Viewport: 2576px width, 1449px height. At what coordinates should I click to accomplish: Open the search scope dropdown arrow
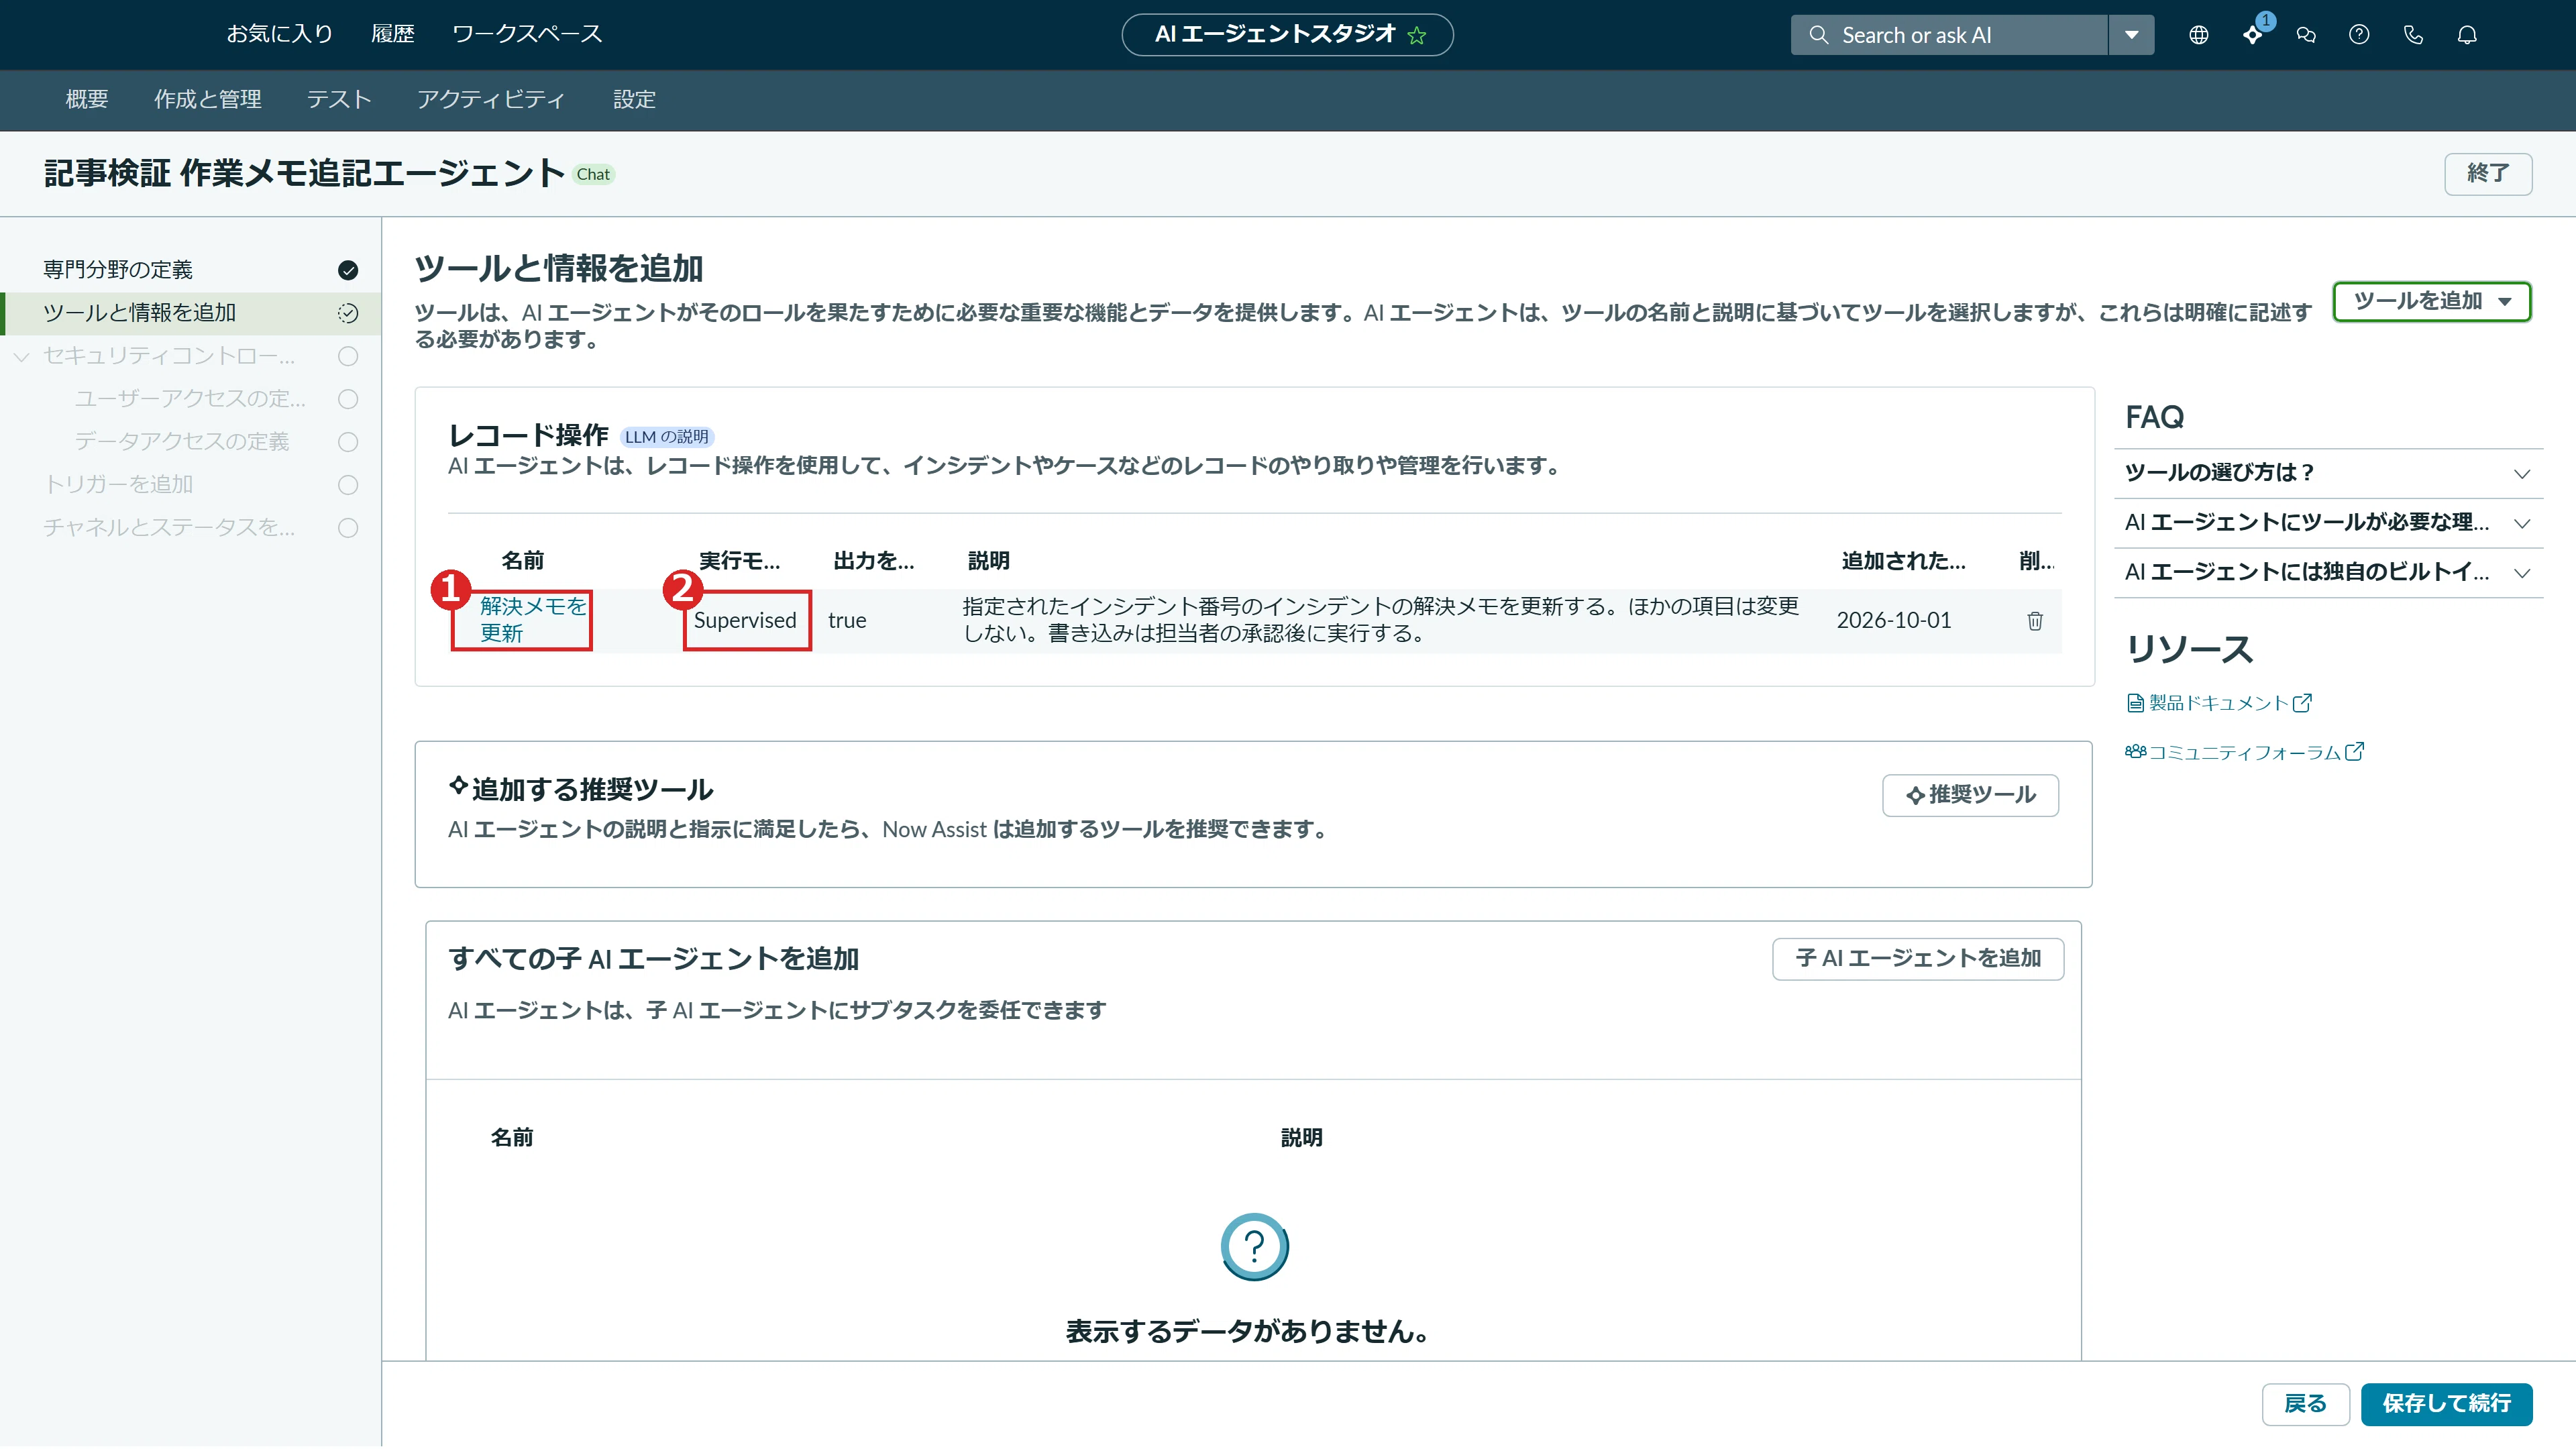click(x=2131, y=35)
